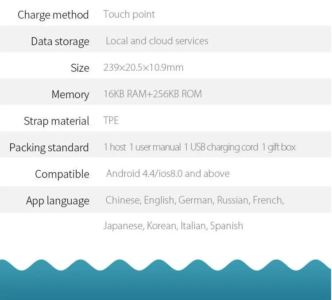Click 'Japanese, Korean, Italian, Spanish' line
This screenshot has height=300, width=332.
(x=173, y=226)
